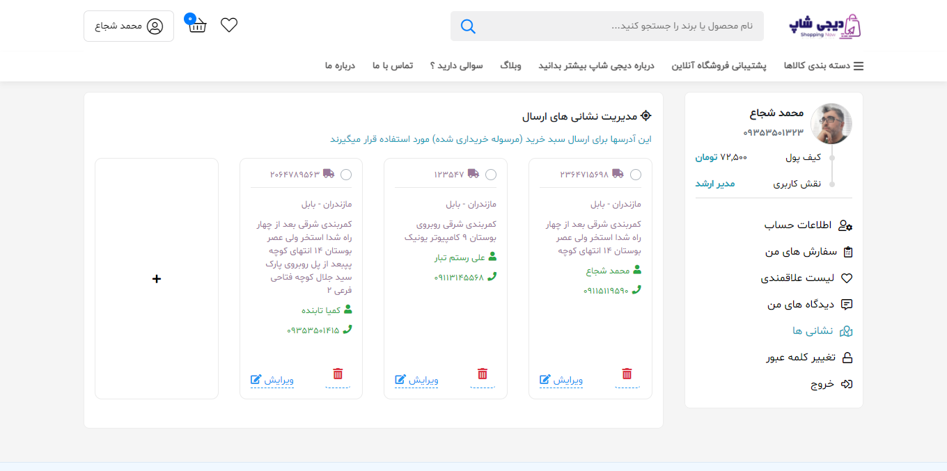
Task: Delete address of محمد شجاع with trash icon
Action: [627, 374]
